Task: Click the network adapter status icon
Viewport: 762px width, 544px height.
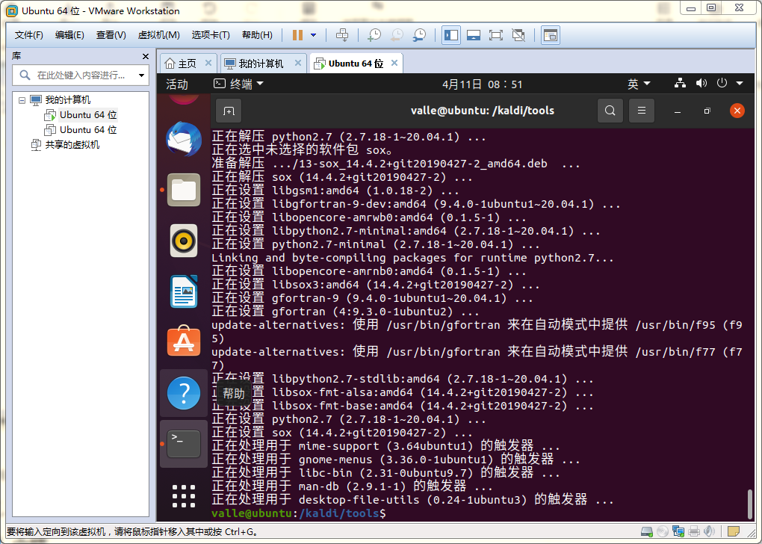Action: 678,531
